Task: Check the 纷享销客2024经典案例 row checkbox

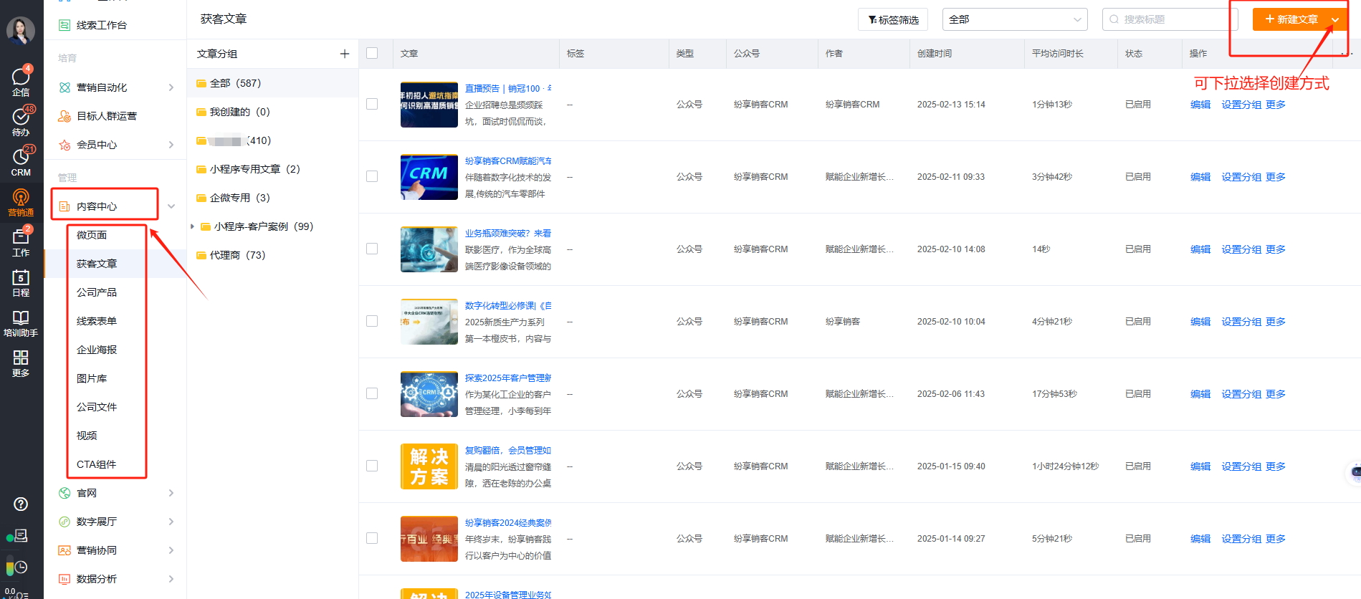Action: click(x=372, y=538)
